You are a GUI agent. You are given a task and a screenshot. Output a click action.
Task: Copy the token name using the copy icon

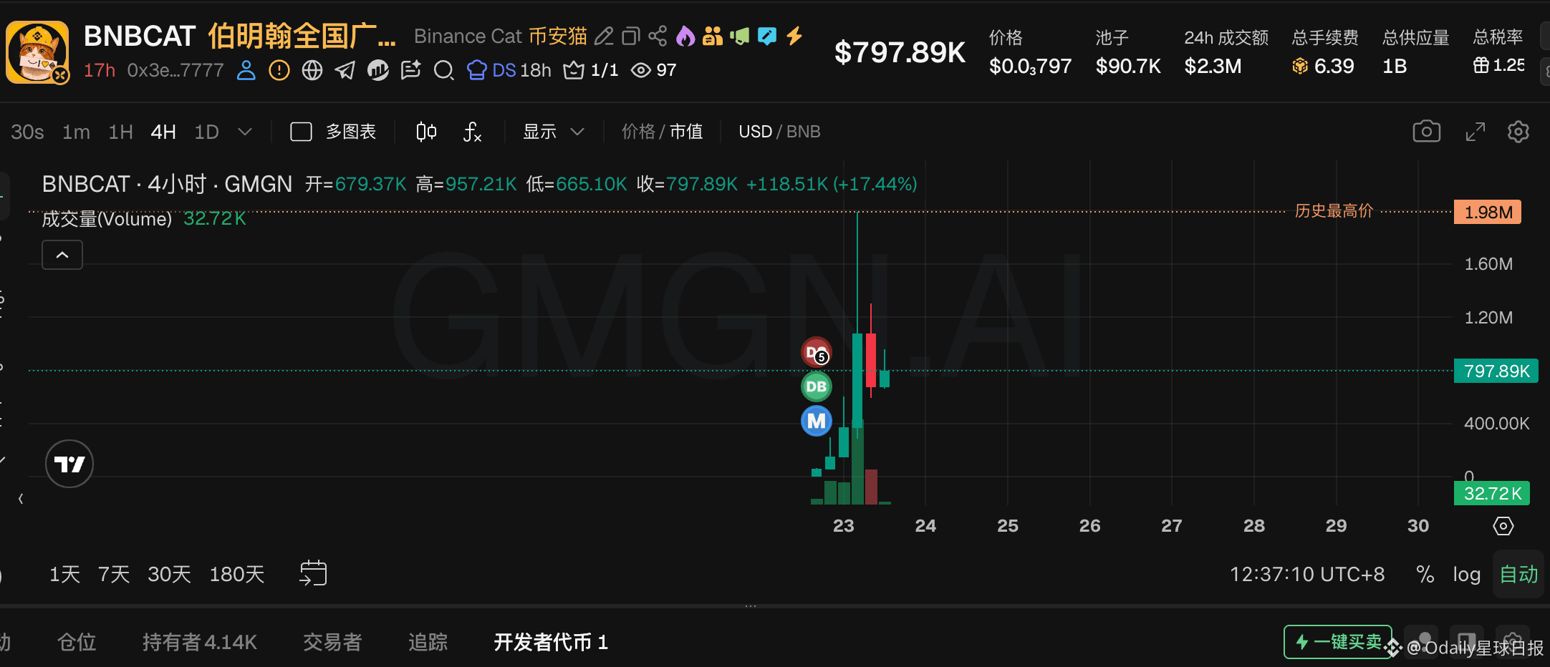631,36
